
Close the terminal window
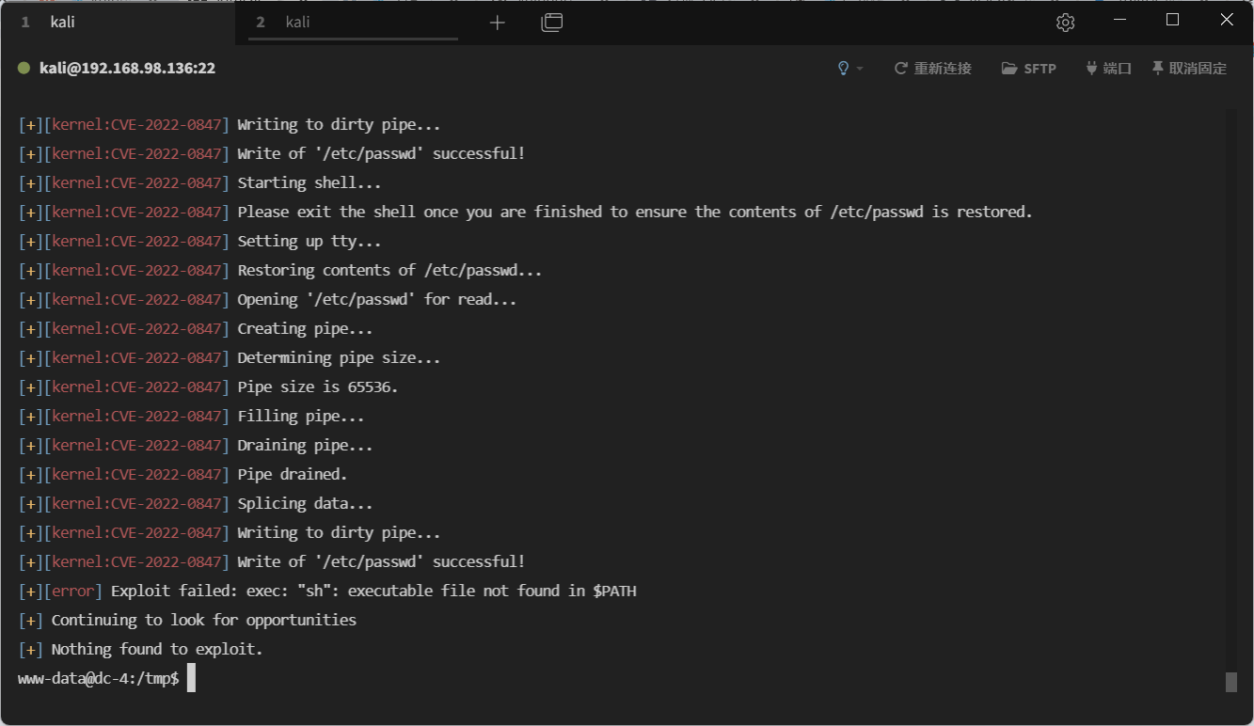1227,20
